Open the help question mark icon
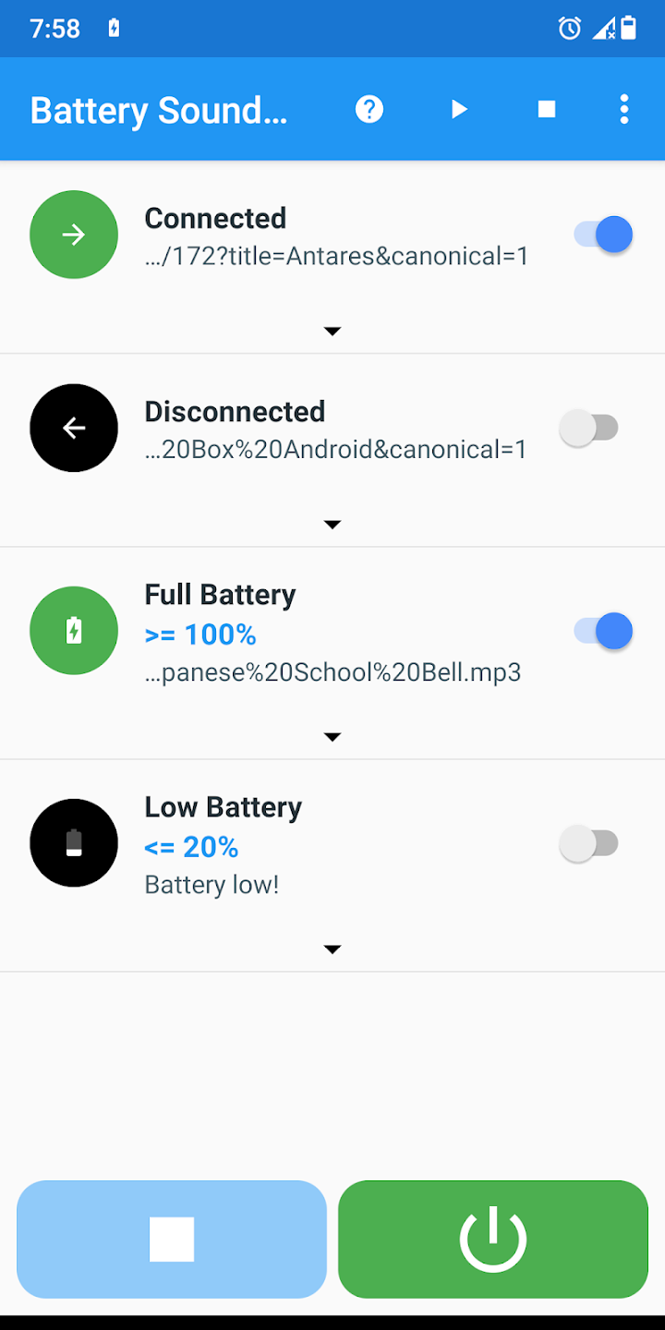The height and width of the screenshot is (1330, 665). (x=369, y=110)
